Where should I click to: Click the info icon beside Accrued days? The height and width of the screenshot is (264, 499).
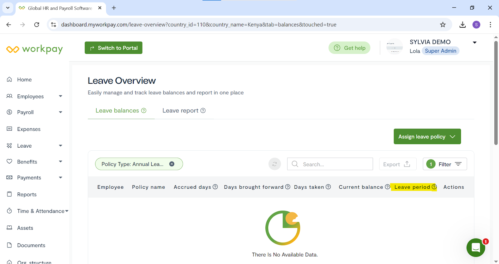click(x=215, y=187)
